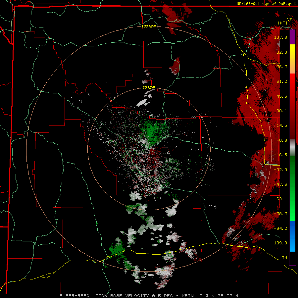The width and height of the screenshot is (298, 298).
Task: Click the 50 NMI range ring label
Action: click(149, 88)
